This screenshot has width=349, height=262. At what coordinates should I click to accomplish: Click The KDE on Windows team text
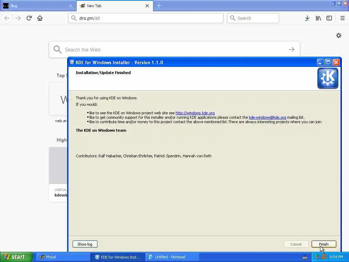pyautogui.click(x=101, y=130)
